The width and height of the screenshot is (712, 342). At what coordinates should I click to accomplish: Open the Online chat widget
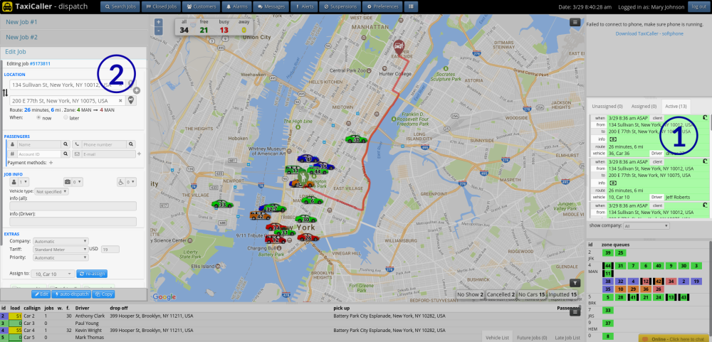[675, 339]
